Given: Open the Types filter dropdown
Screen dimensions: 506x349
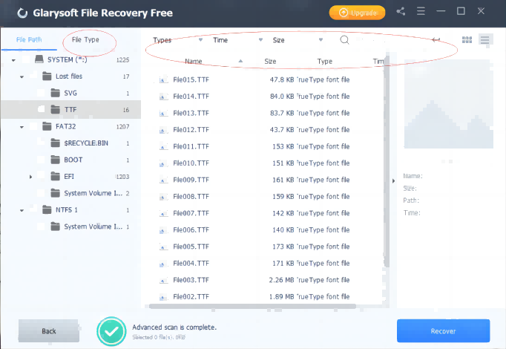Looking at the screenshot, I should pyautogui.click(x=177, y=40).
